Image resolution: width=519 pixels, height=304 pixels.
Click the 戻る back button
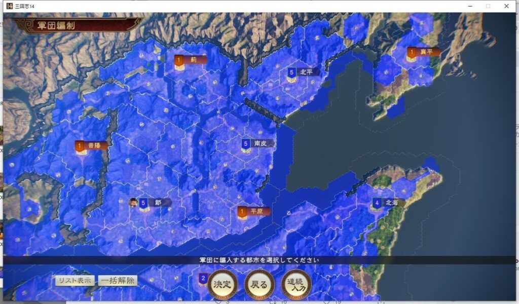pyautogui.click(x=259, y=284)
